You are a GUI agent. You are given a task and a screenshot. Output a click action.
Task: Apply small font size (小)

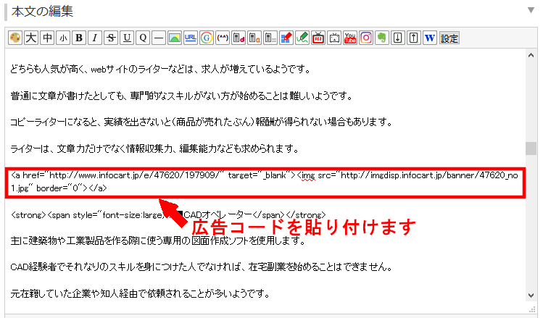pyautogui.click(x=62, y=38)
